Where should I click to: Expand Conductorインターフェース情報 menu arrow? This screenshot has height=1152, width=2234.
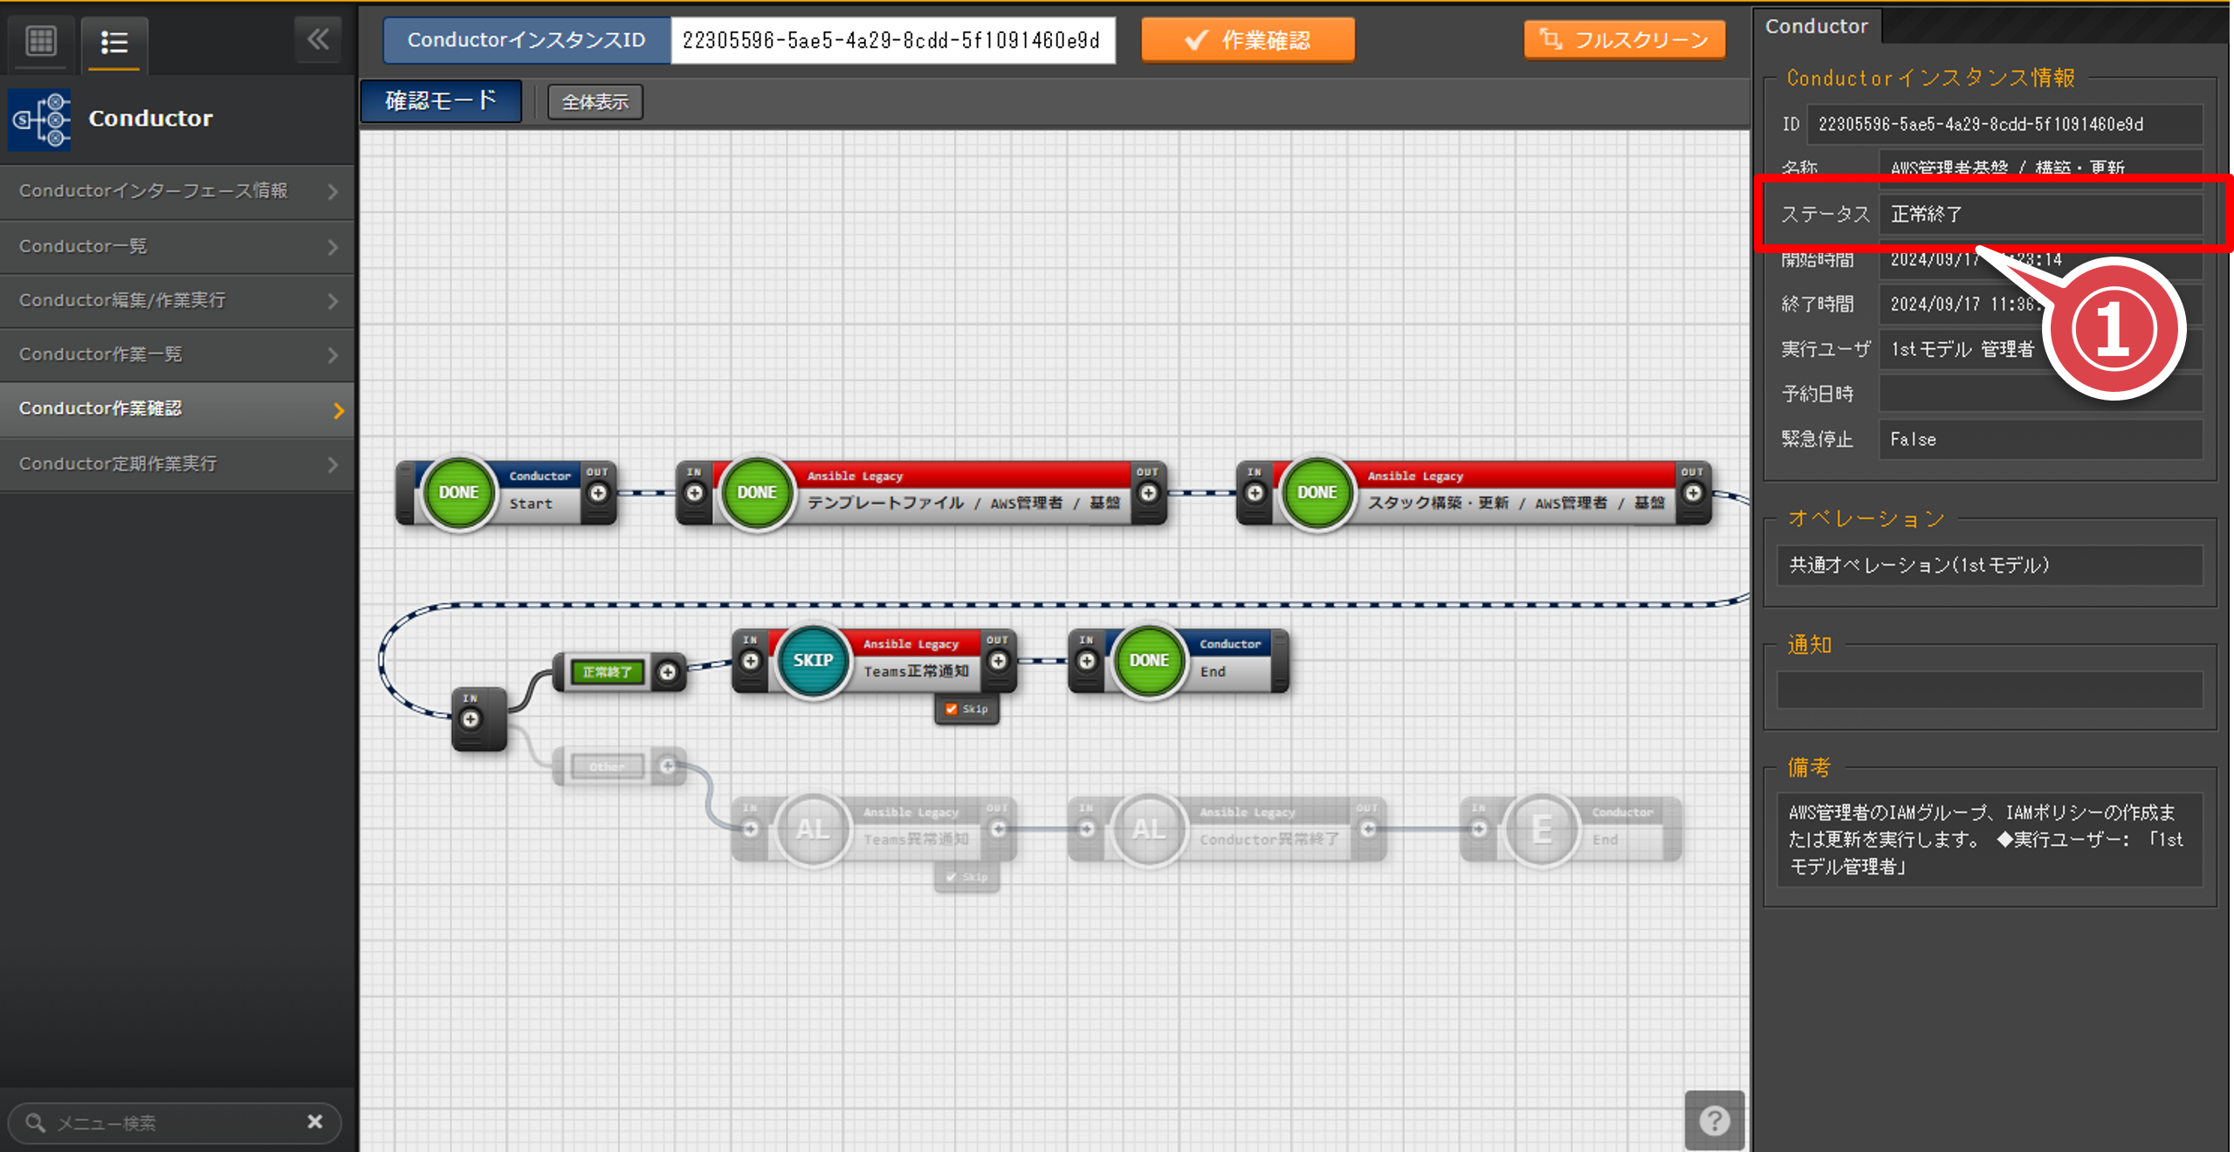click(333, 191)
